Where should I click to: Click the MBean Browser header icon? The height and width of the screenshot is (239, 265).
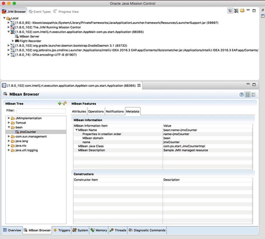[x=5, y=94]
